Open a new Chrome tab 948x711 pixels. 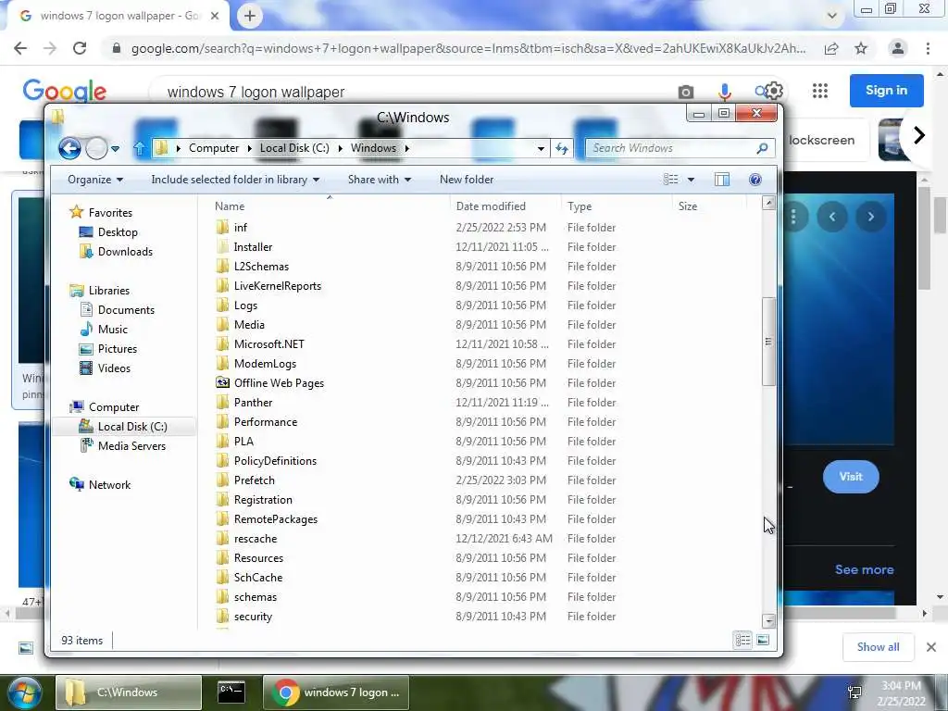pyautogui.click(x=250, y=17)
